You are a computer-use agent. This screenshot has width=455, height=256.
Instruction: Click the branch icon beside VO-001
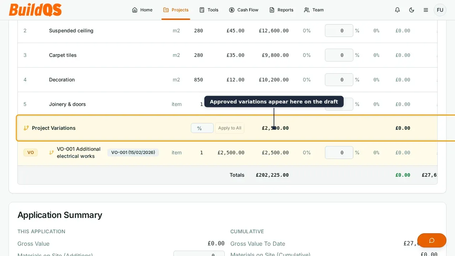coord(52,153)
